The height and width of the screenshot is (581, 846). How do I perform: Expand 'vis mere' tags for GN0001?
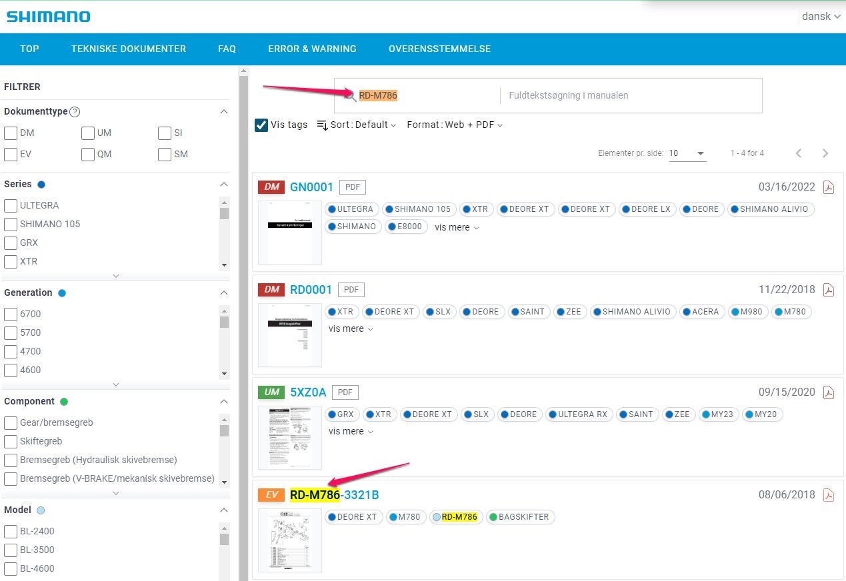(457, 227)
